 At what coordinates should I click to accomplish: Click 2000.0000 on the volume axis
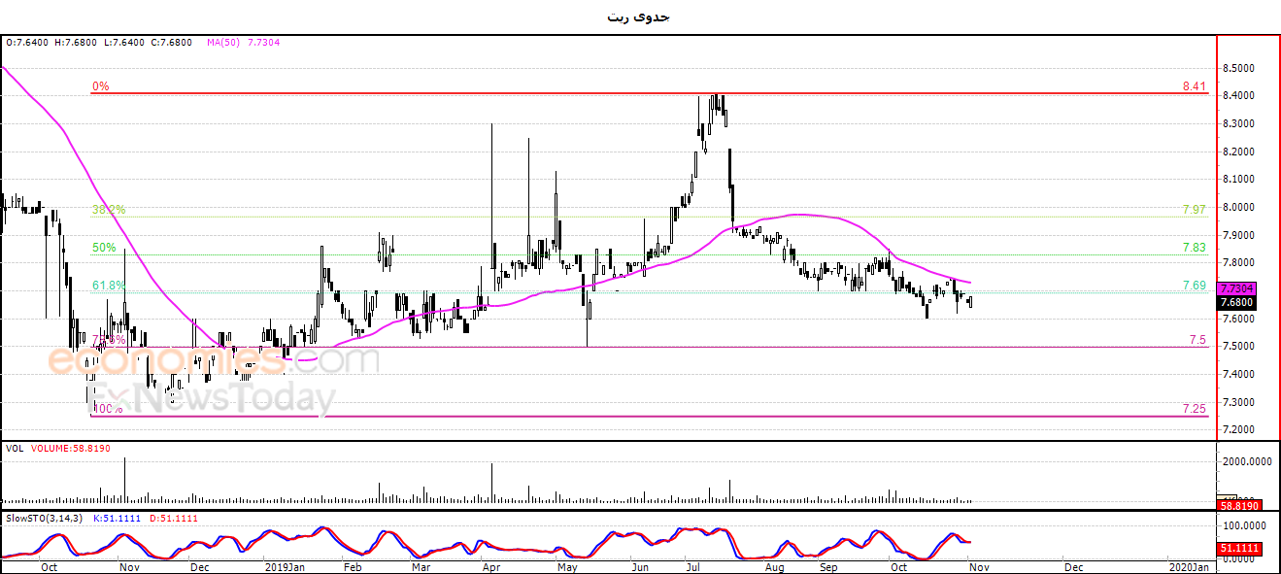pyautogui.click(x=1246, y=462)
